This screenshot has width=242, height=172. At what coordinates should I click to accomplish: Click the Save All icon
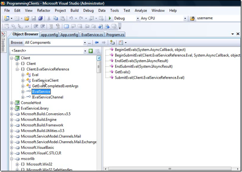[x=40, y=19]
